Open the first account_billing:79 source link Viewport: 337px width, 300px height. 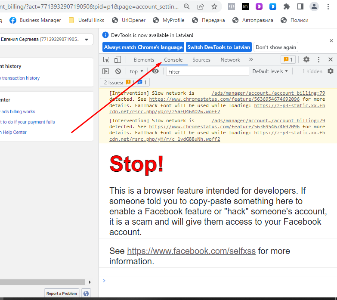tap(268, 93)
